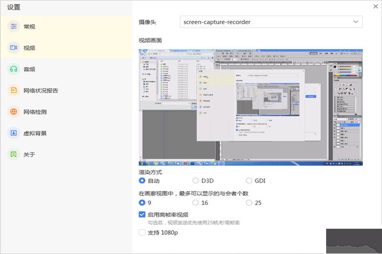Image resolution: width=382 pixels, height=254 pixels.
Task: Click the 网络状况报告 report icon
Action: pyautogui.click(x=14, y=91)
